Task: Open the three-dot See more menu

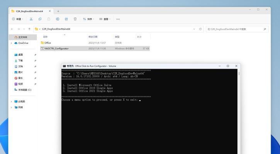Action: [118, 19]
